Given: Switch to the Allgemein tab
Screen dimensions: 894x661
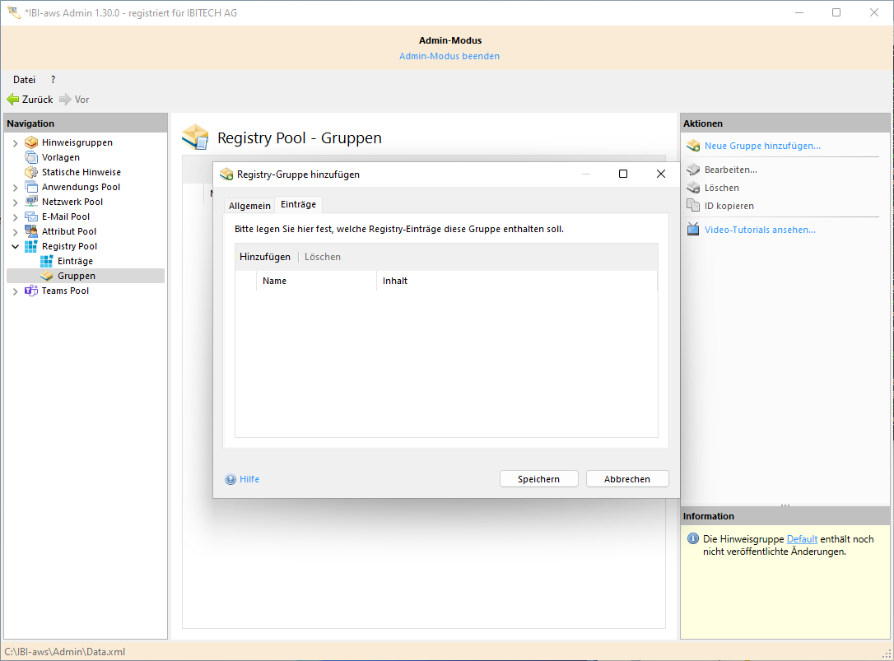Looking at the screenshot, I should [249, 205].
